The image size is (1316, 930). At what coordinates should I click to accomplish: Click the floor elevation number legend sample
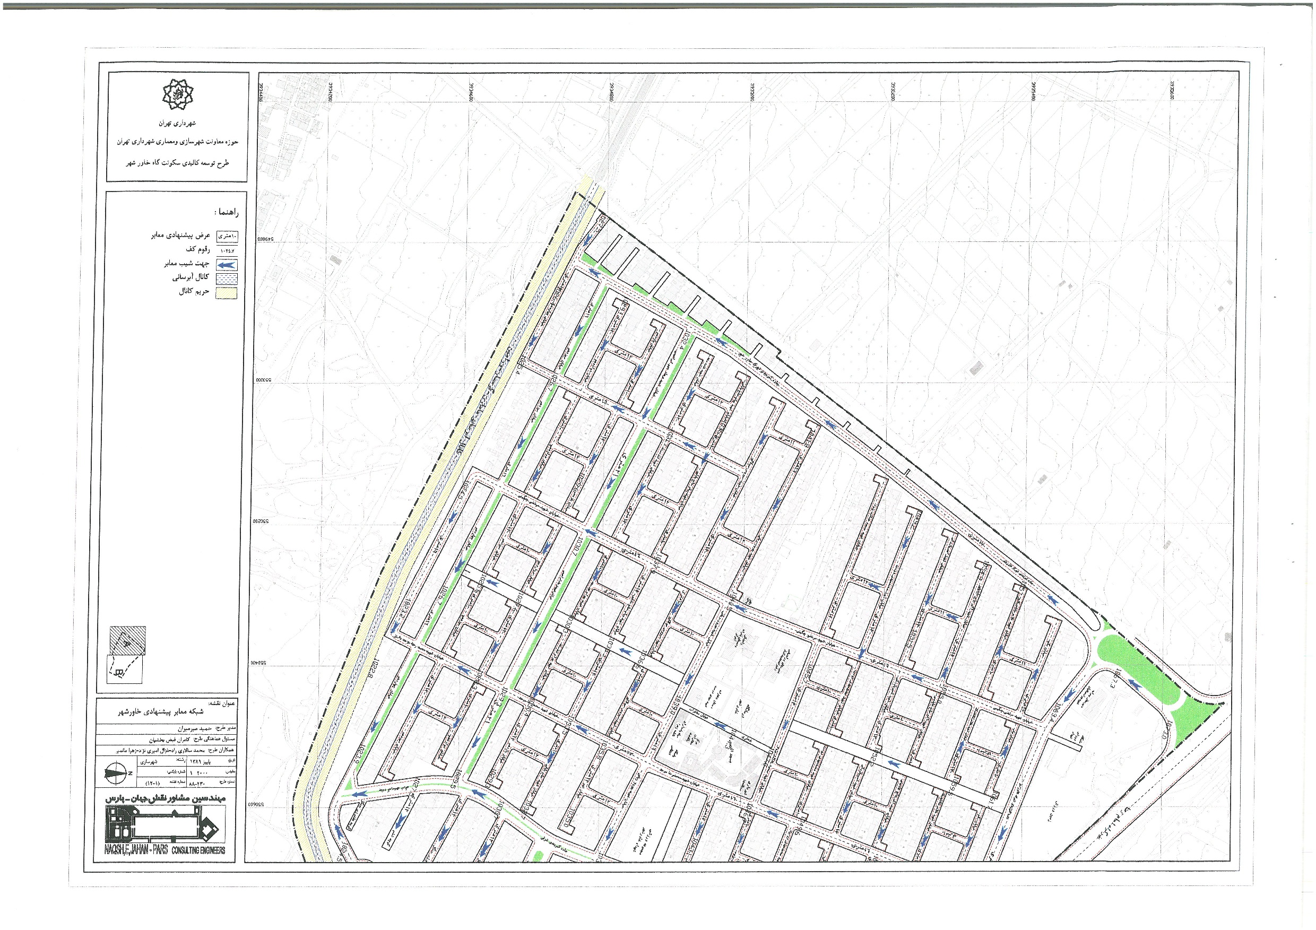click(x=228, y=250)
